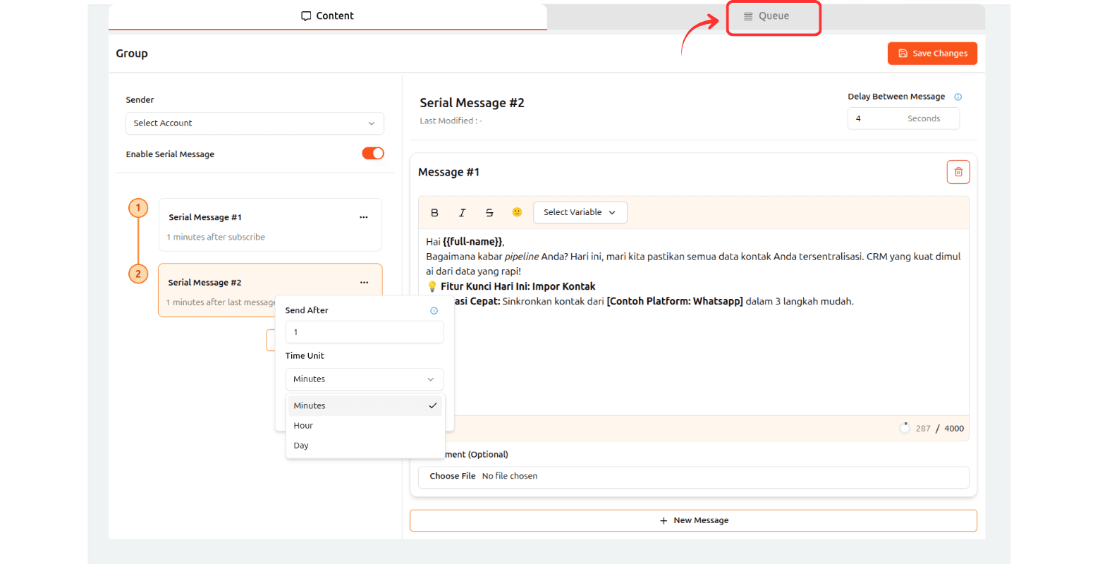
Task: Click the Italic formatting icon
Action: [462, 212]
